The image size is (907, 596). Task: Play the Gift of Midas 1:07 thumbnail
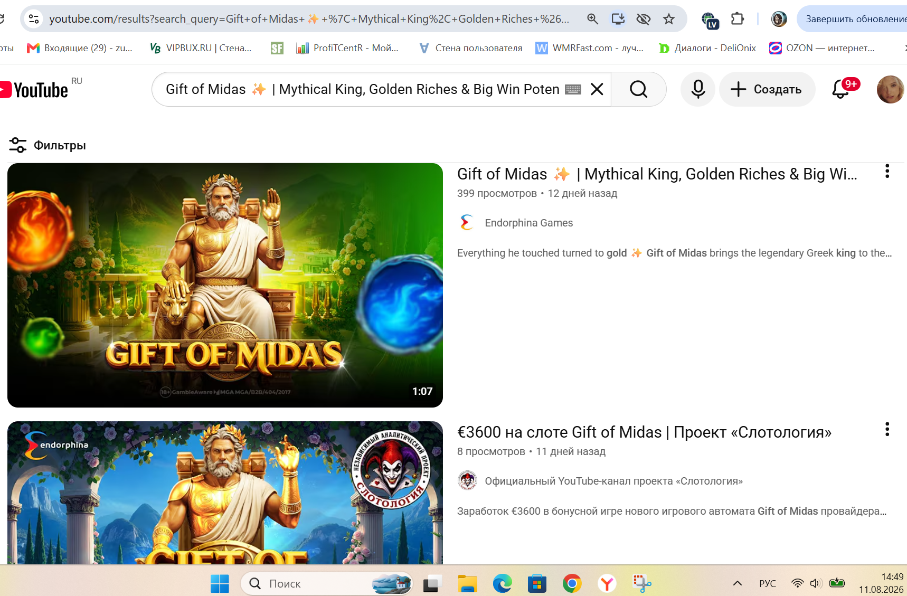coord(225,285)
